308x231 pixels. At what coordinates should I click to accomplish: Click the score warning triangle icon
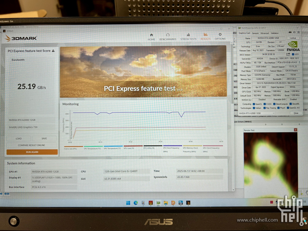[53, 51]
